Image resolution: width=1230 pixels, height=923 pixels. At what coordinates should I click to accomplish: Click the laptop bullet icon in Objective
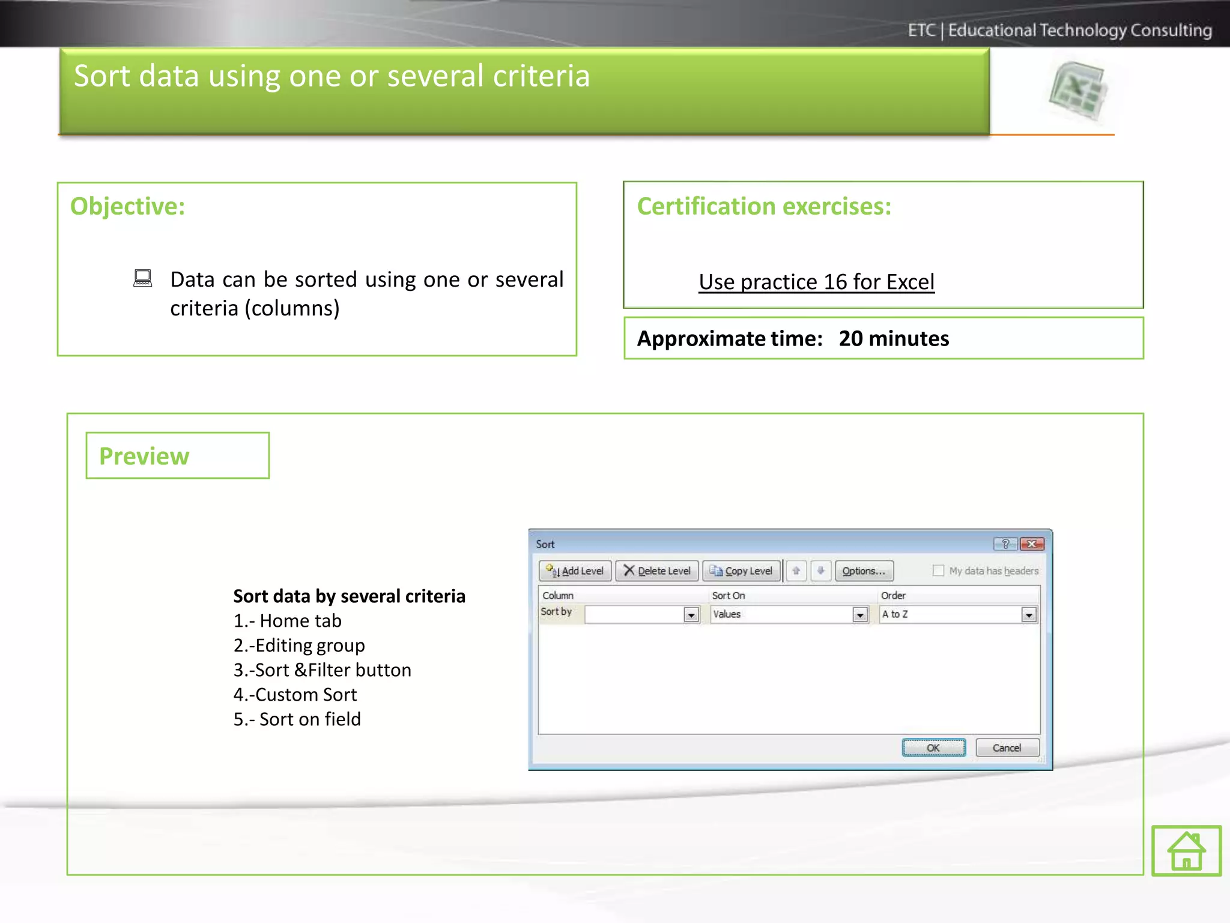pyautogui.click(x=143, y=278)
